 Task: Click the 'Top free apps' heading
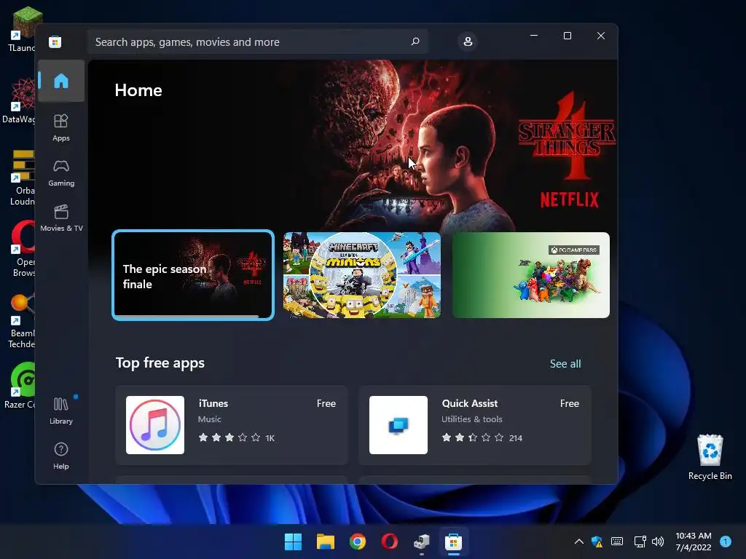160,362
